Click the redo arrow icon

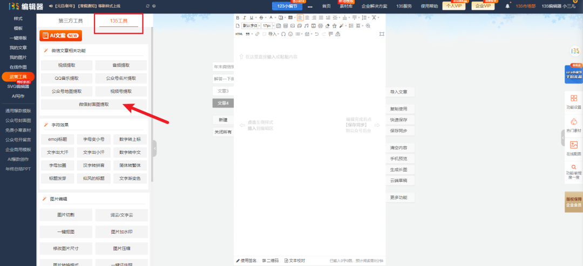pos(324,34)
